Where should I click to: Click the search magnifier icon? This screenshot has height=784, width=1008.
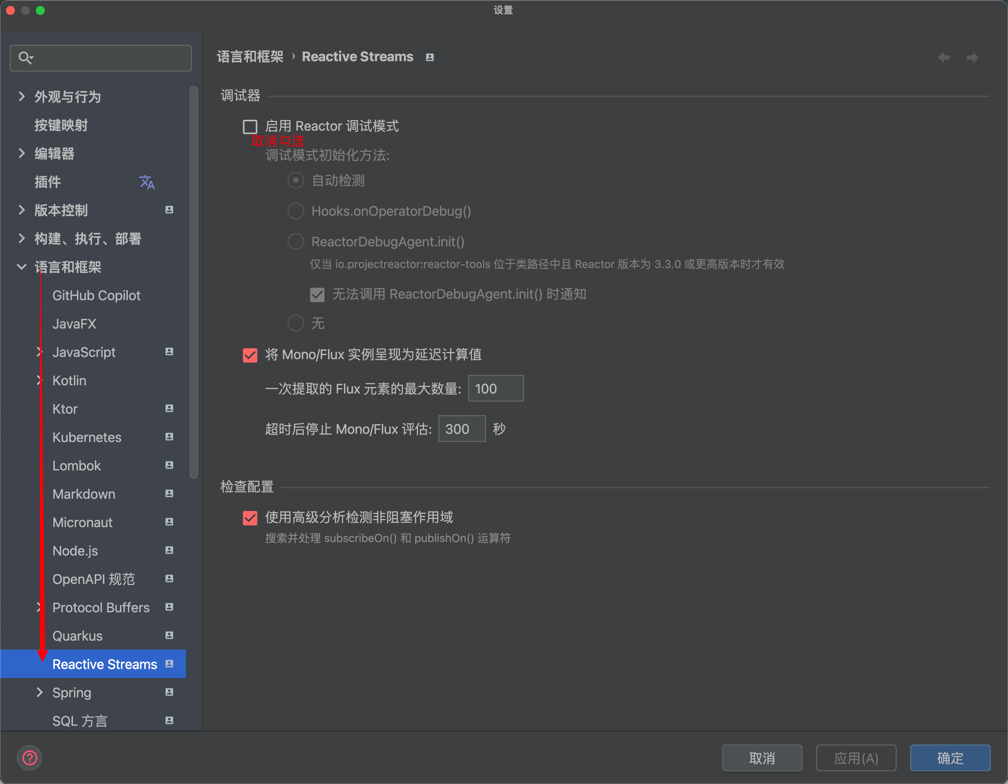25,58
